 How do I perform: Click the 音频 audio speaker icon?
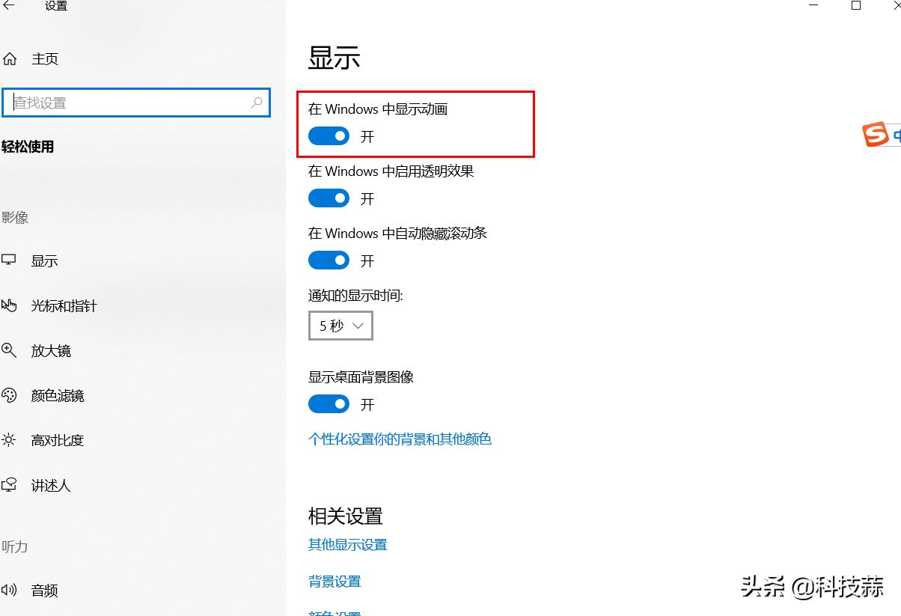[x=10, y=590]
